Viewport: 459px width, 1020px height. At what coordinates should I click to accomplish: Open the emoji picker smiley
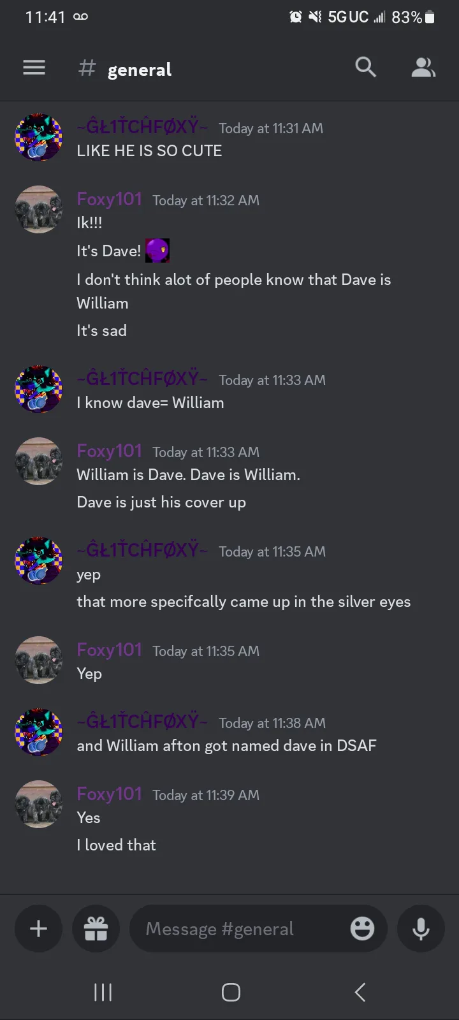[x=362, y=928]
